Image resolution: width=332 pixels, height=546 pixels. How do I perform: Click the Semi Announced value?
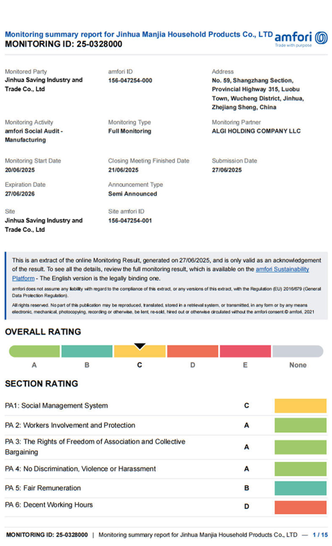click(133, 194)
